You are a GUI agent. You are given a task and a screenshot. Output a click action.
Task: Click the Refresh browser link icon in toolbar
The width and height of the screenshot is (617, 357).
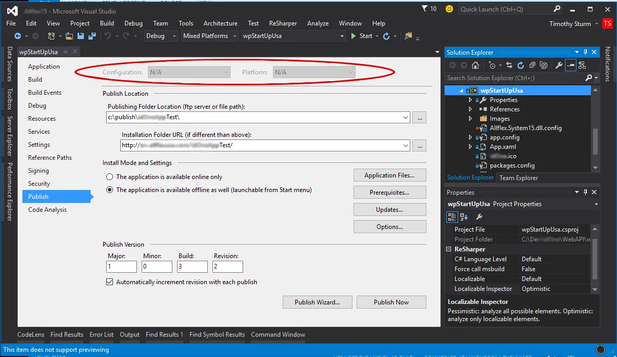coord(386,36)
